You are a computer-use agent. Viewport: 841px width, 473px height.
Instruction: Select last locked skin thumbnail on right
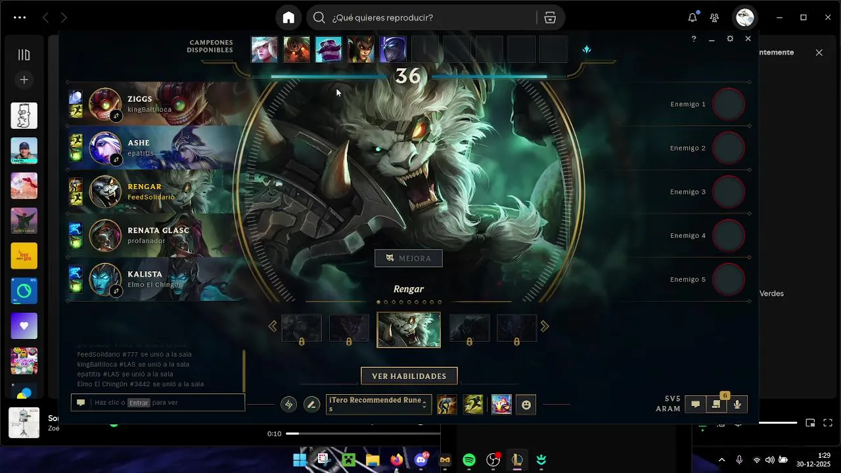click(516, 328)
